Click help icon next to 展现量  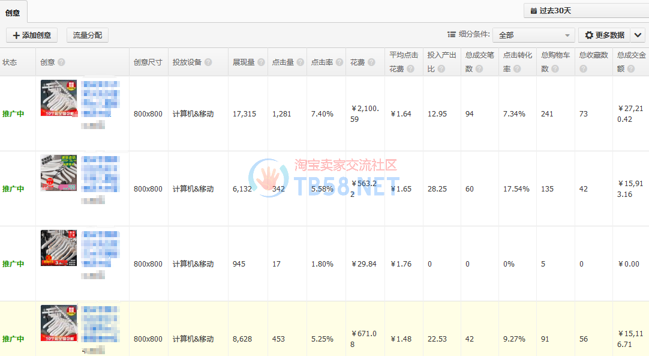(261, 62)
